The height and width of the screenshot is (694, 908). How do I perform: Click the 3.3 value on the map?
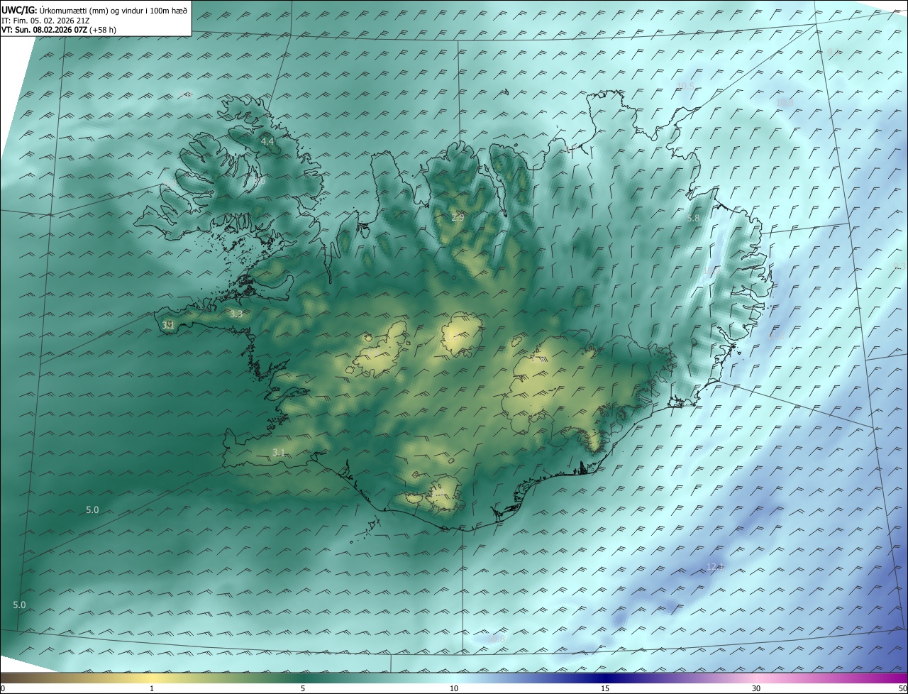[236, 313]
